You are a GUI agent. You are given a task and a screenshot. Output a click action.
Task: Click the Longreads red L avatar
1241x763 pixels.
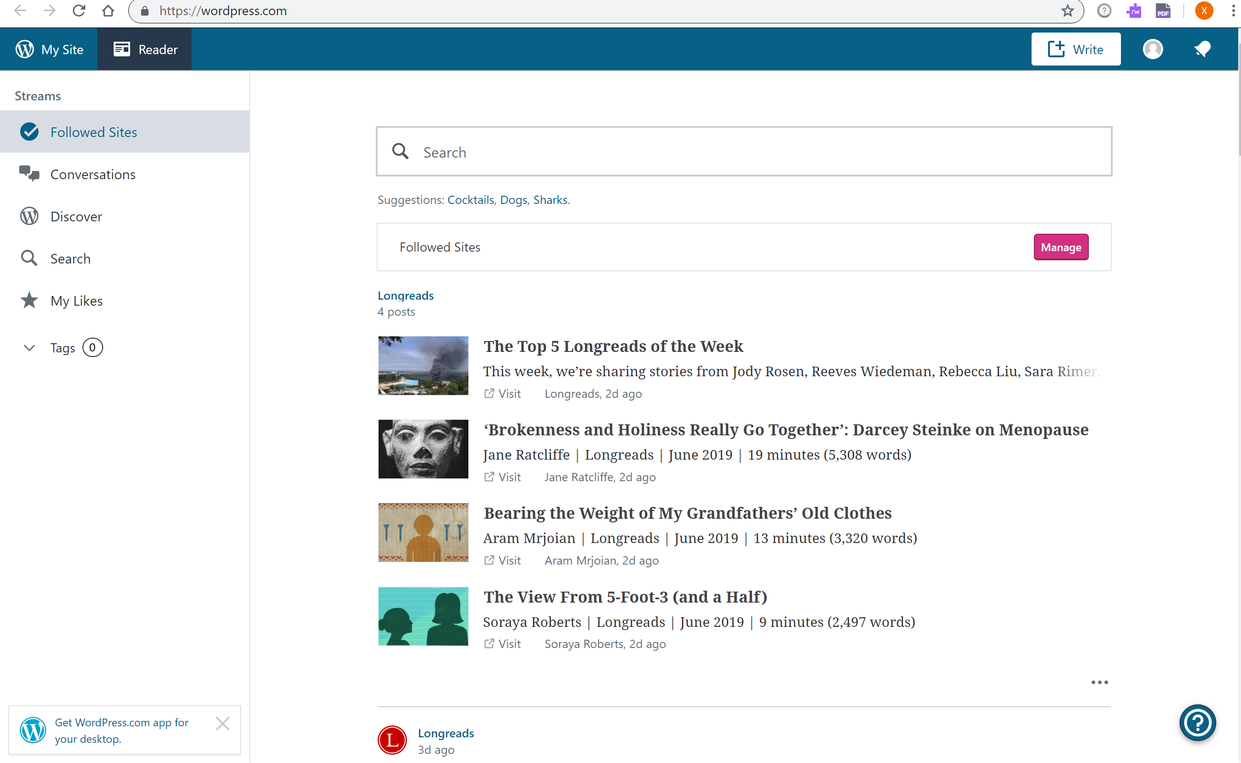pyautogui.click(x=392, y=740)
